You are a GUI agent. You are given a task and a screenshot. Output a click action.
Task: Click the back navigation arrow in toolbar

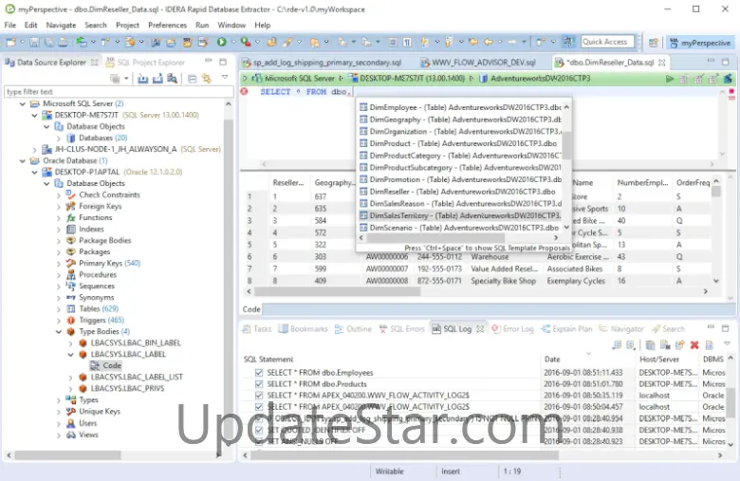pos(489,42)
